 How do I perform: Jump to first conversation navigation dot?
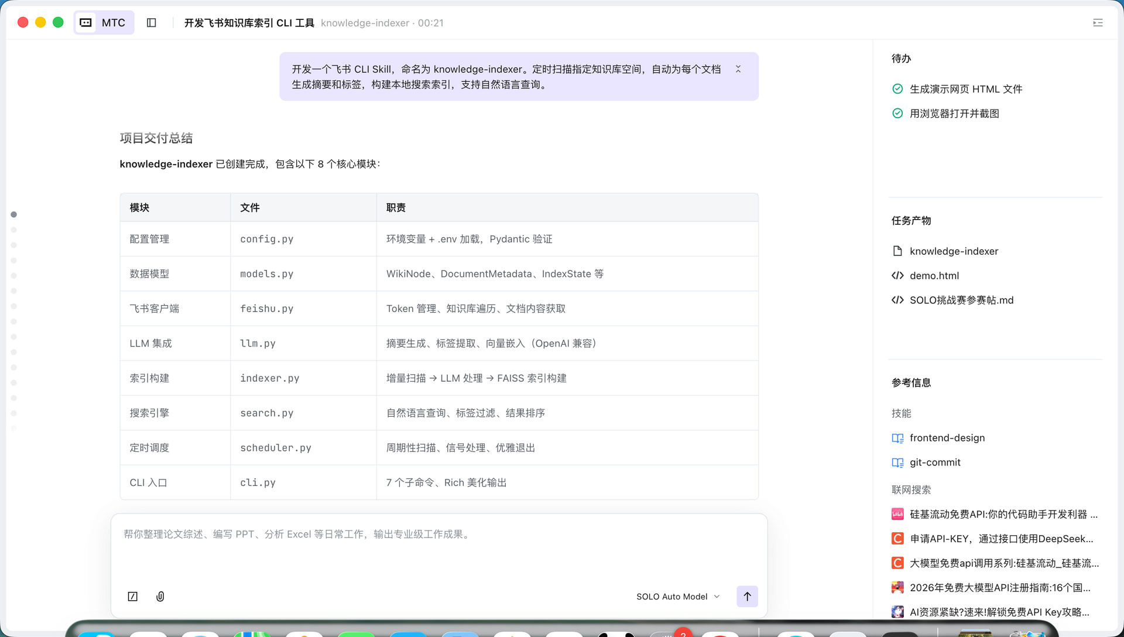(x=13, y=214)
